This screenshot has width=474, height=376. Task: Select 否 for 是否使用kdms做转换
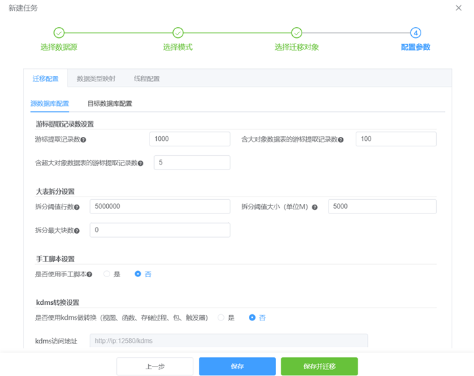click(257, 318)
